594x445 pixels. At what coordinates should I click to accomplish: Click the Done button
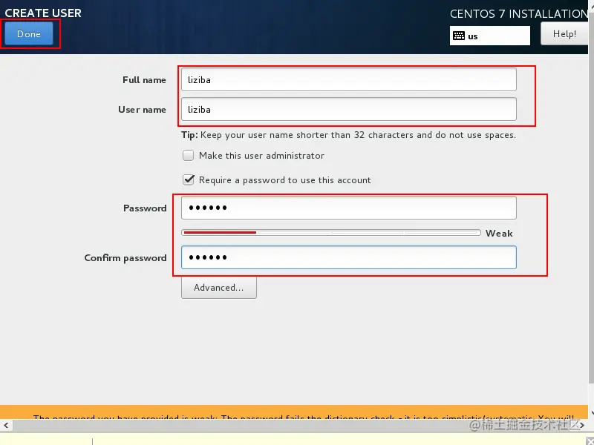(29, 33)
